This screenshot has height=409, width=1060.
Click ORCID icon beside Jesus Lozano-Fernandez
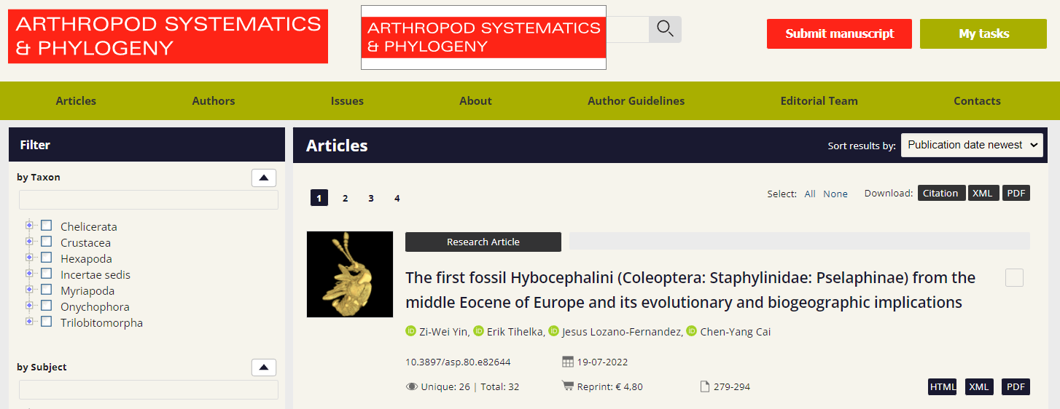click(553, 331)
